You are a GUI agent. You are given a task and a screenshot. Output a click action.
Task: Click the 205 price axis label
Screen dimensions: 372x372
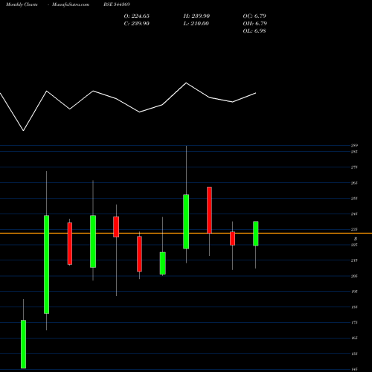pos(354,276)
